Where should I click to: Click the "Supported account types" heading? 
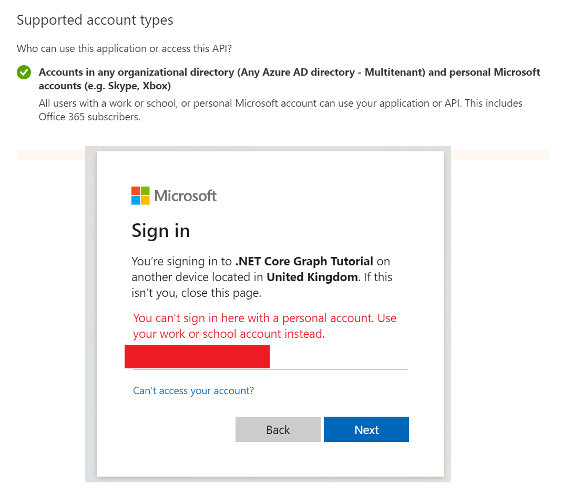95,20
